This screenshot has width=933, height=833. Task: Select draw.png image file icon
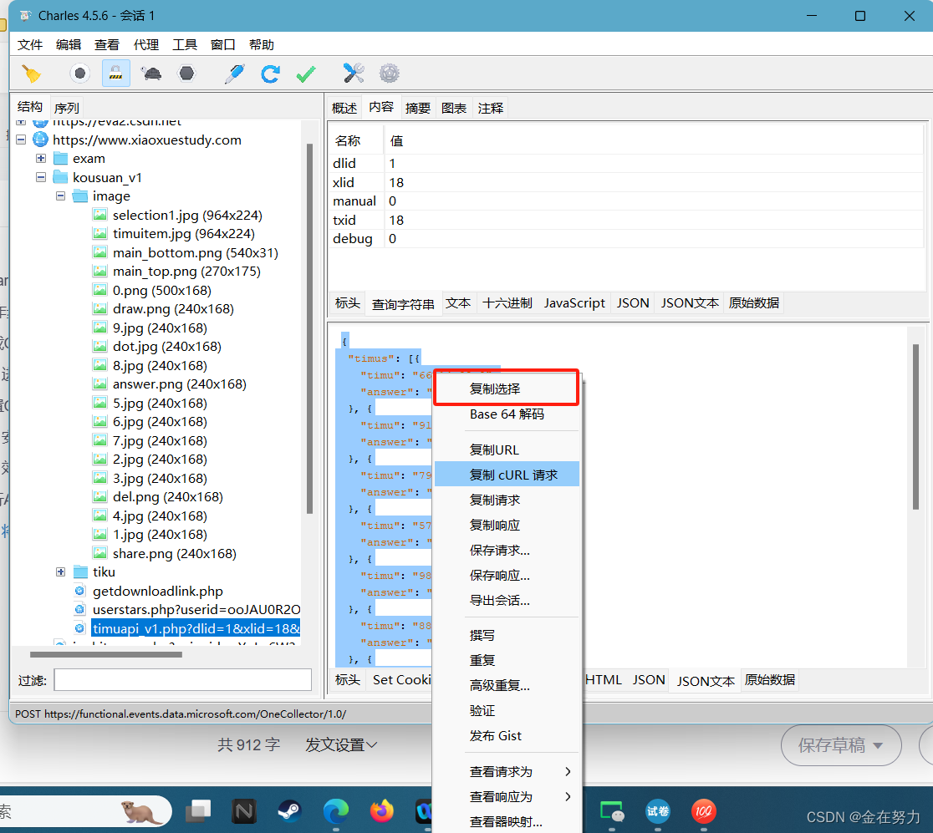[100, 308]
